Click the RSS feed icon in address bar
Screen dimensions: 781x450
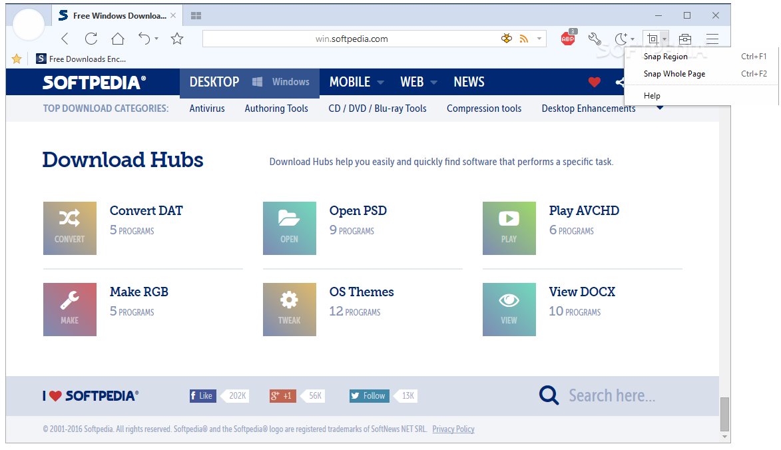[x=524, y=39]
